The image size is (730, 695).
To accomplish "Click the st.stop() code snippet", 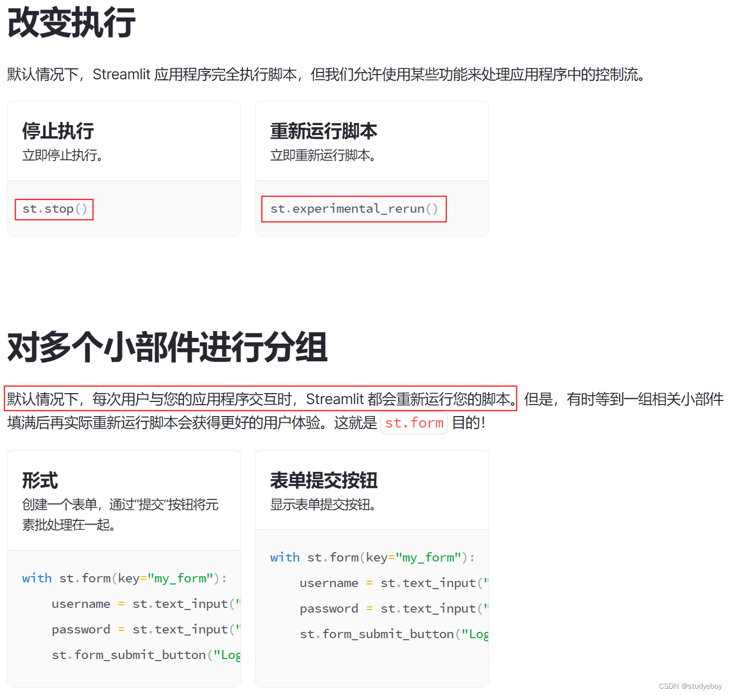I will pos(55,209).
